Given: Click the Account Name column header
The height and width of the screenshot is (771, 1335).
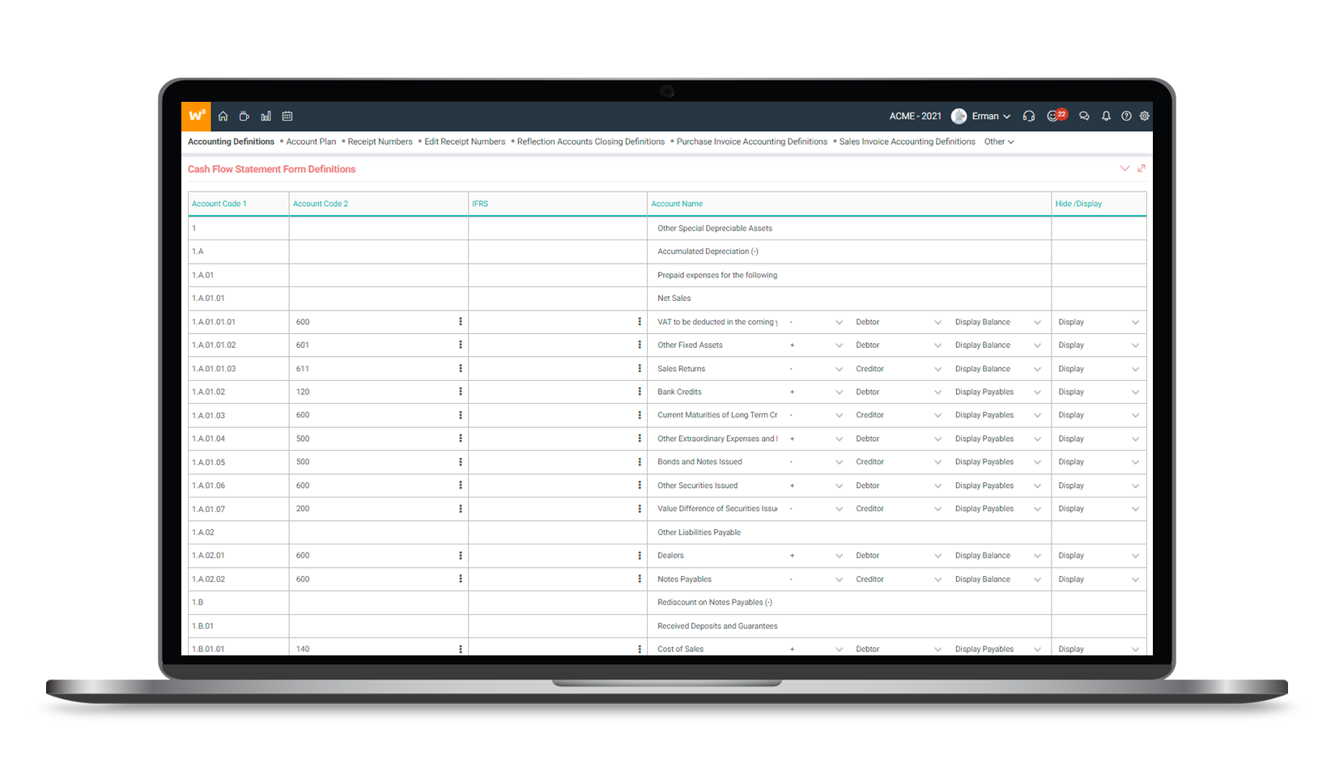Looking at the screenshot, I should pyautogui.click(x=677, y=204).
